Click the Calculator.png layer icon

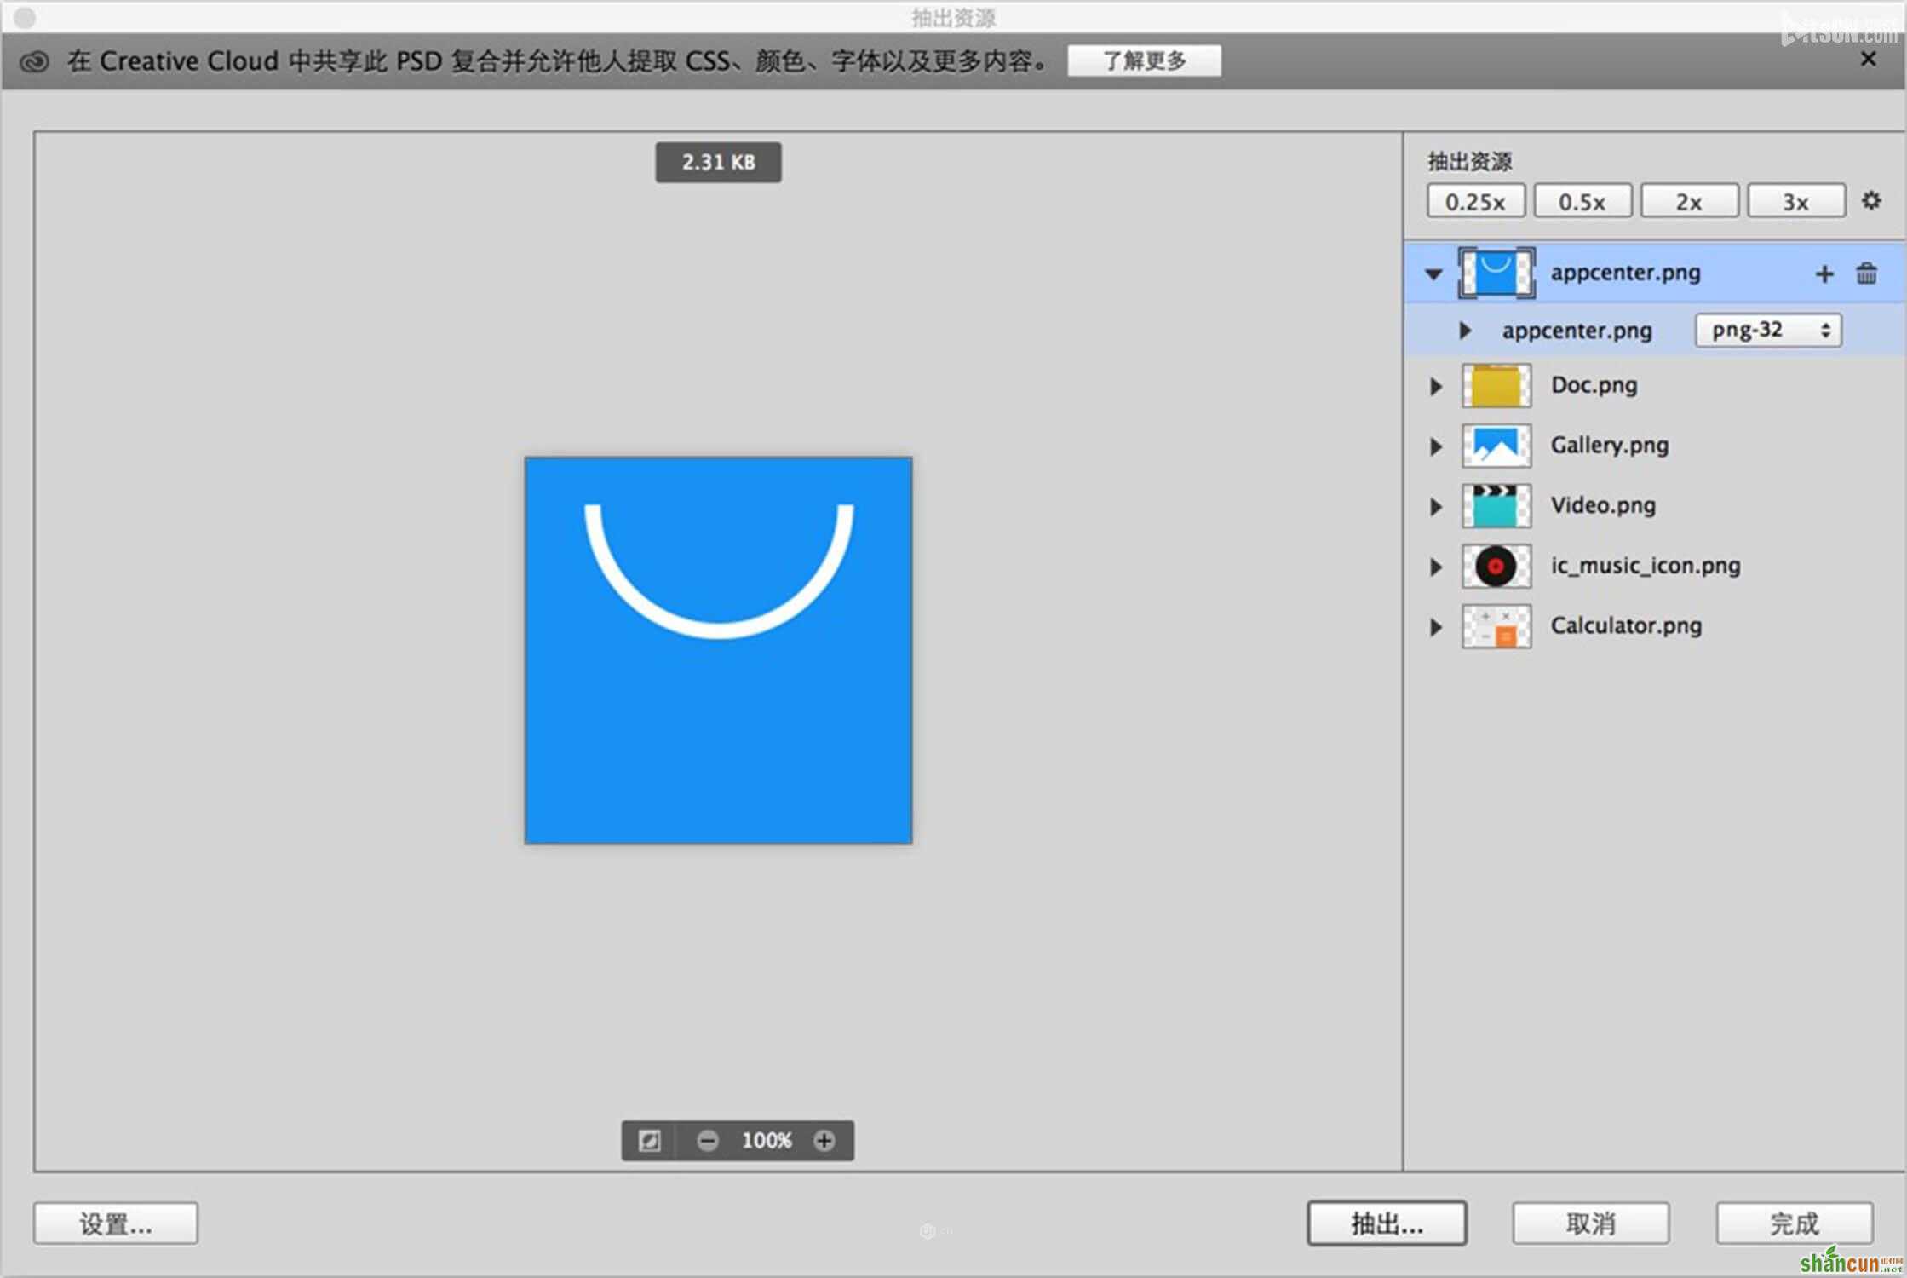(1496, 625)
